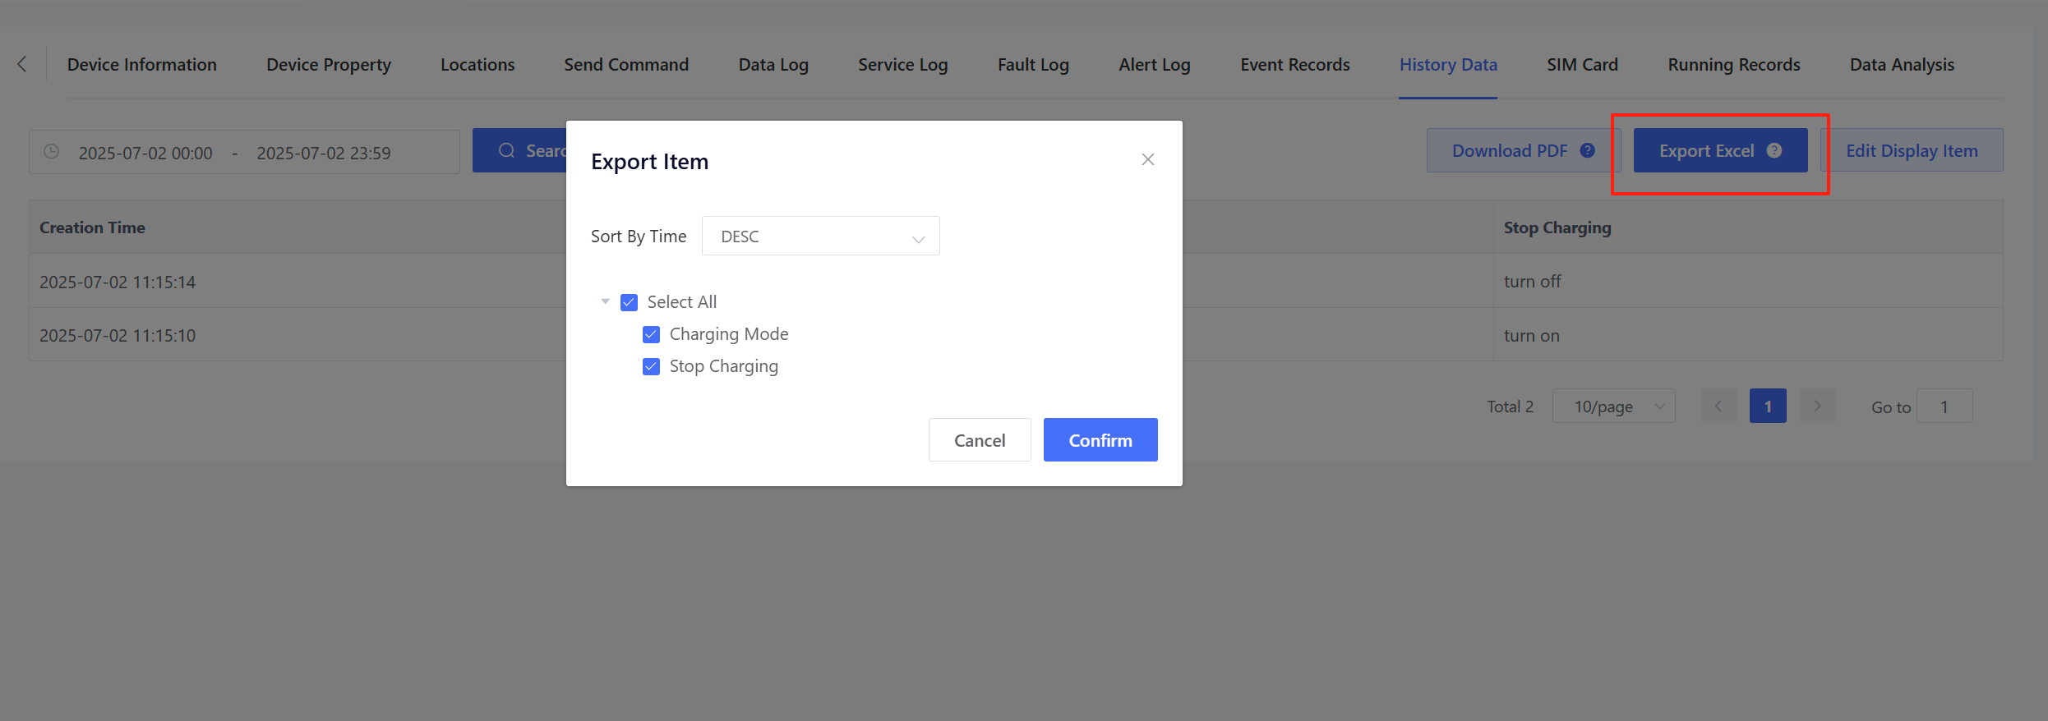2048x721 pixels.
Task: Click the Go to page input field
Action: click(1944, 406)
